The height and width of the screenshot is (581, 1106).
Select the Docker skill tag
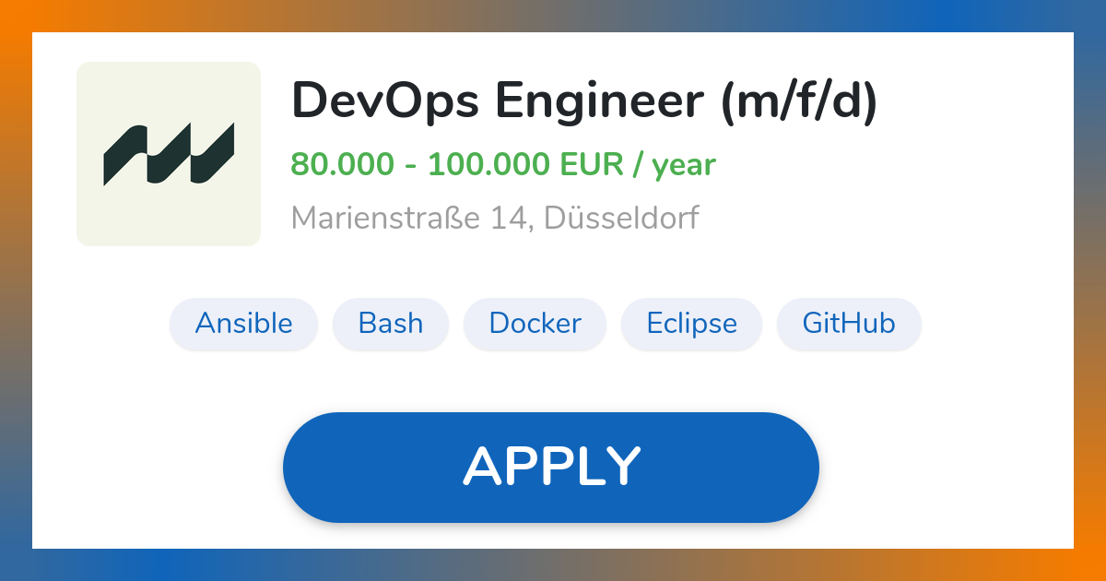535,324
